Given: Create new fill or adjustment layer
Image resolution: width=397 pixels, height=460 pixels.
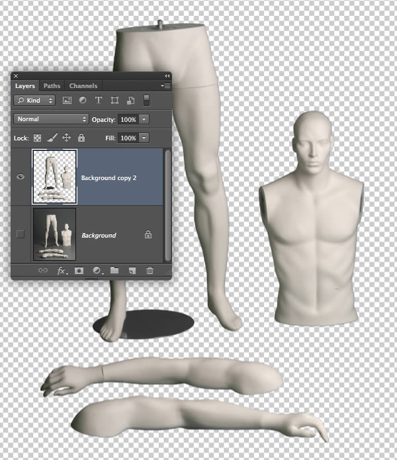Looking at the screenshot, I should [x=97, y=271].
